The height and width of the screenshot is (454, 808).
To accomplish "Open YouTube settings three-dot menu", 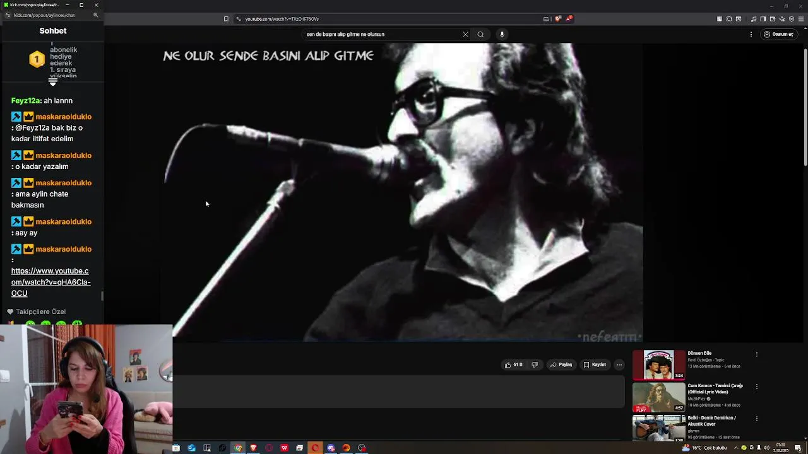I will [751, 34].
